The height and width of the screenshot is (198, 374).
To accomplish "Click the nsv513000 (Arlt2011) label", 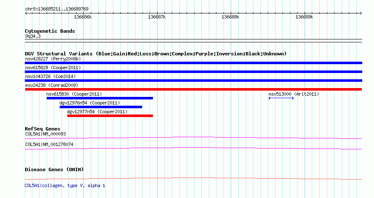I will [294, 94].
